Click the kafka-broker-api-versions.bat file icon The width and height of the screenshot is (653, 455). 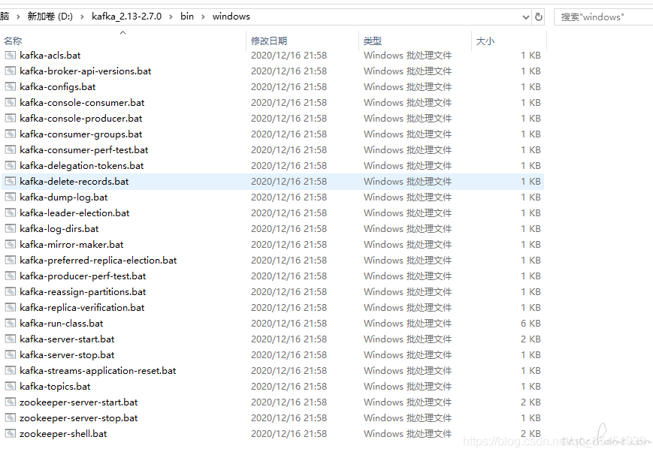(x=11, y=71)
